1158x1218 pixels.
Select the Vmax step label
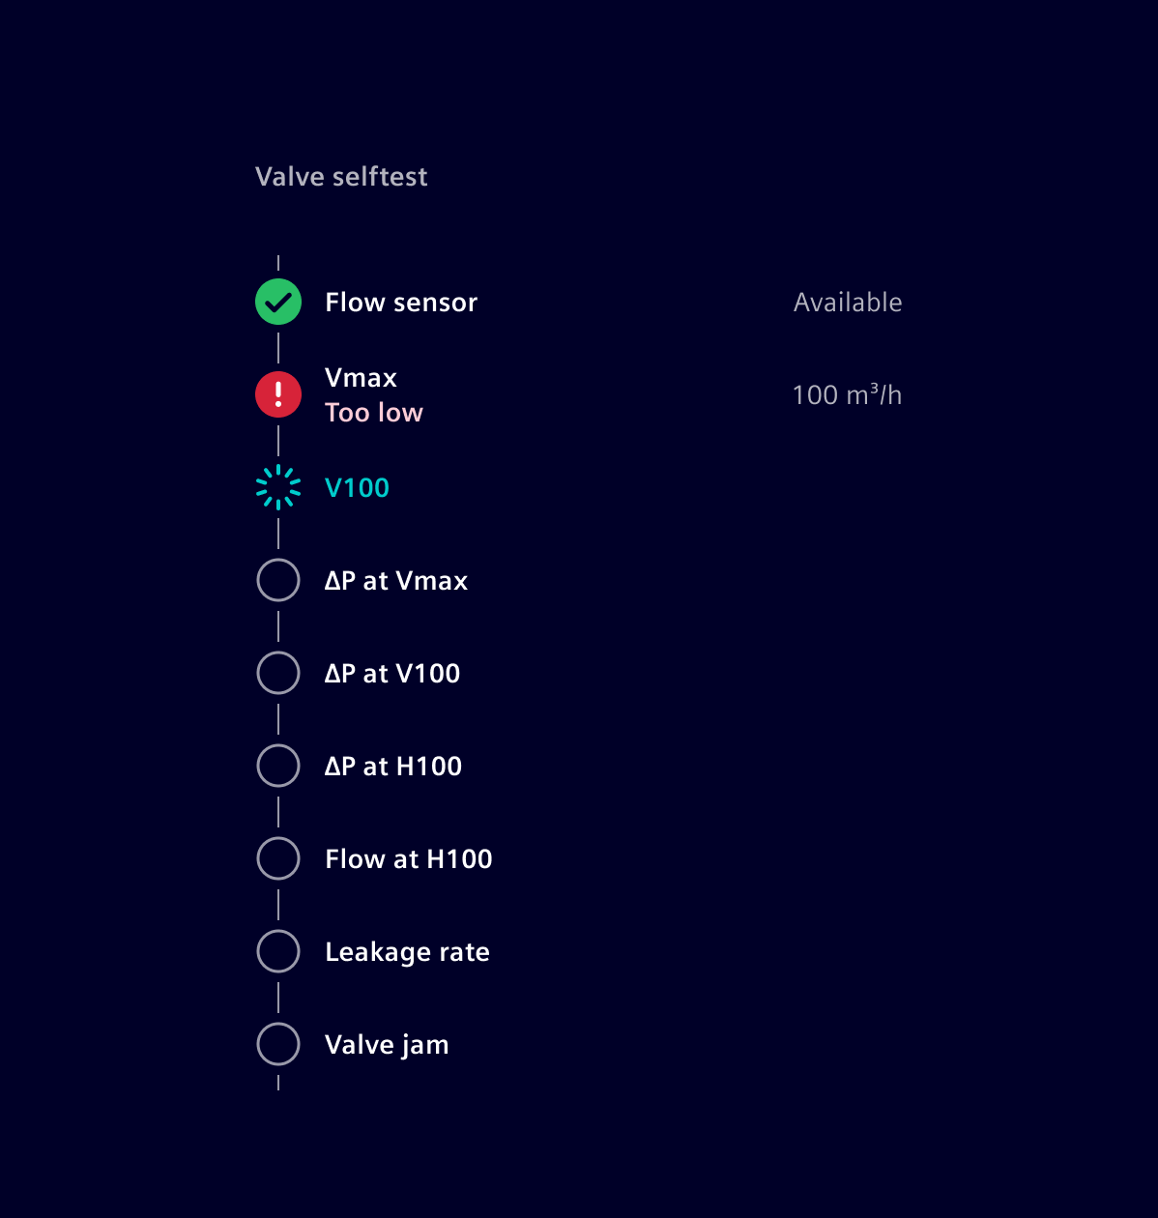(361, 377)
